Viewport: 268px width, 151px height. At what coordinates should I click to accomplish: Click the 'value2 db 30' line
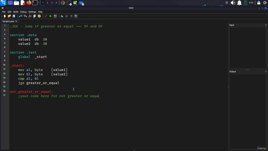click(33, 44)
